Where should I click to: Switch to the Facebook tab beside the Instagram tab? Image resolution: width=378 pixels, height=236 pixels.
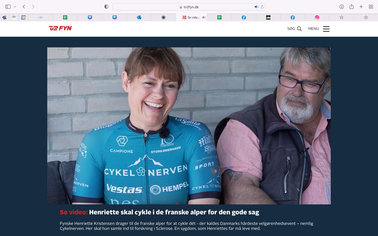(x=293, y=18)
